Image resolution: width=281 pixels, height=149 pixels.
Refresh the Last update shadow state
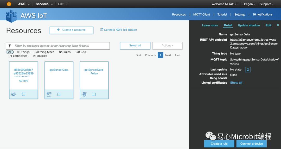click(248, 70)
